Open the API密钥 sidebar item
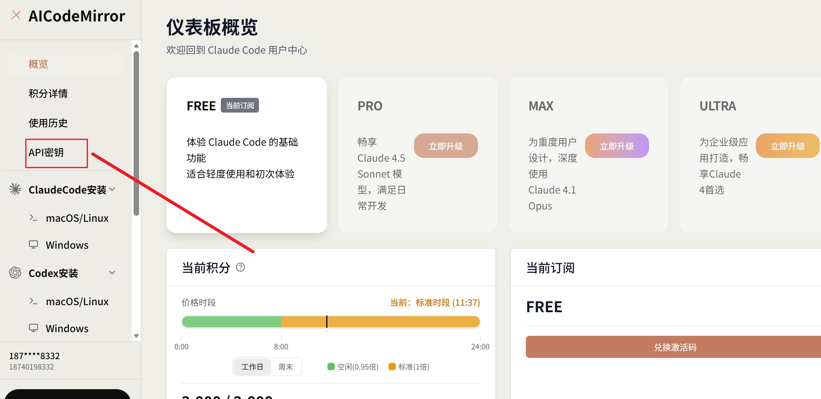Viewport: 821px width, 399px height. click(x=46, y=153)
